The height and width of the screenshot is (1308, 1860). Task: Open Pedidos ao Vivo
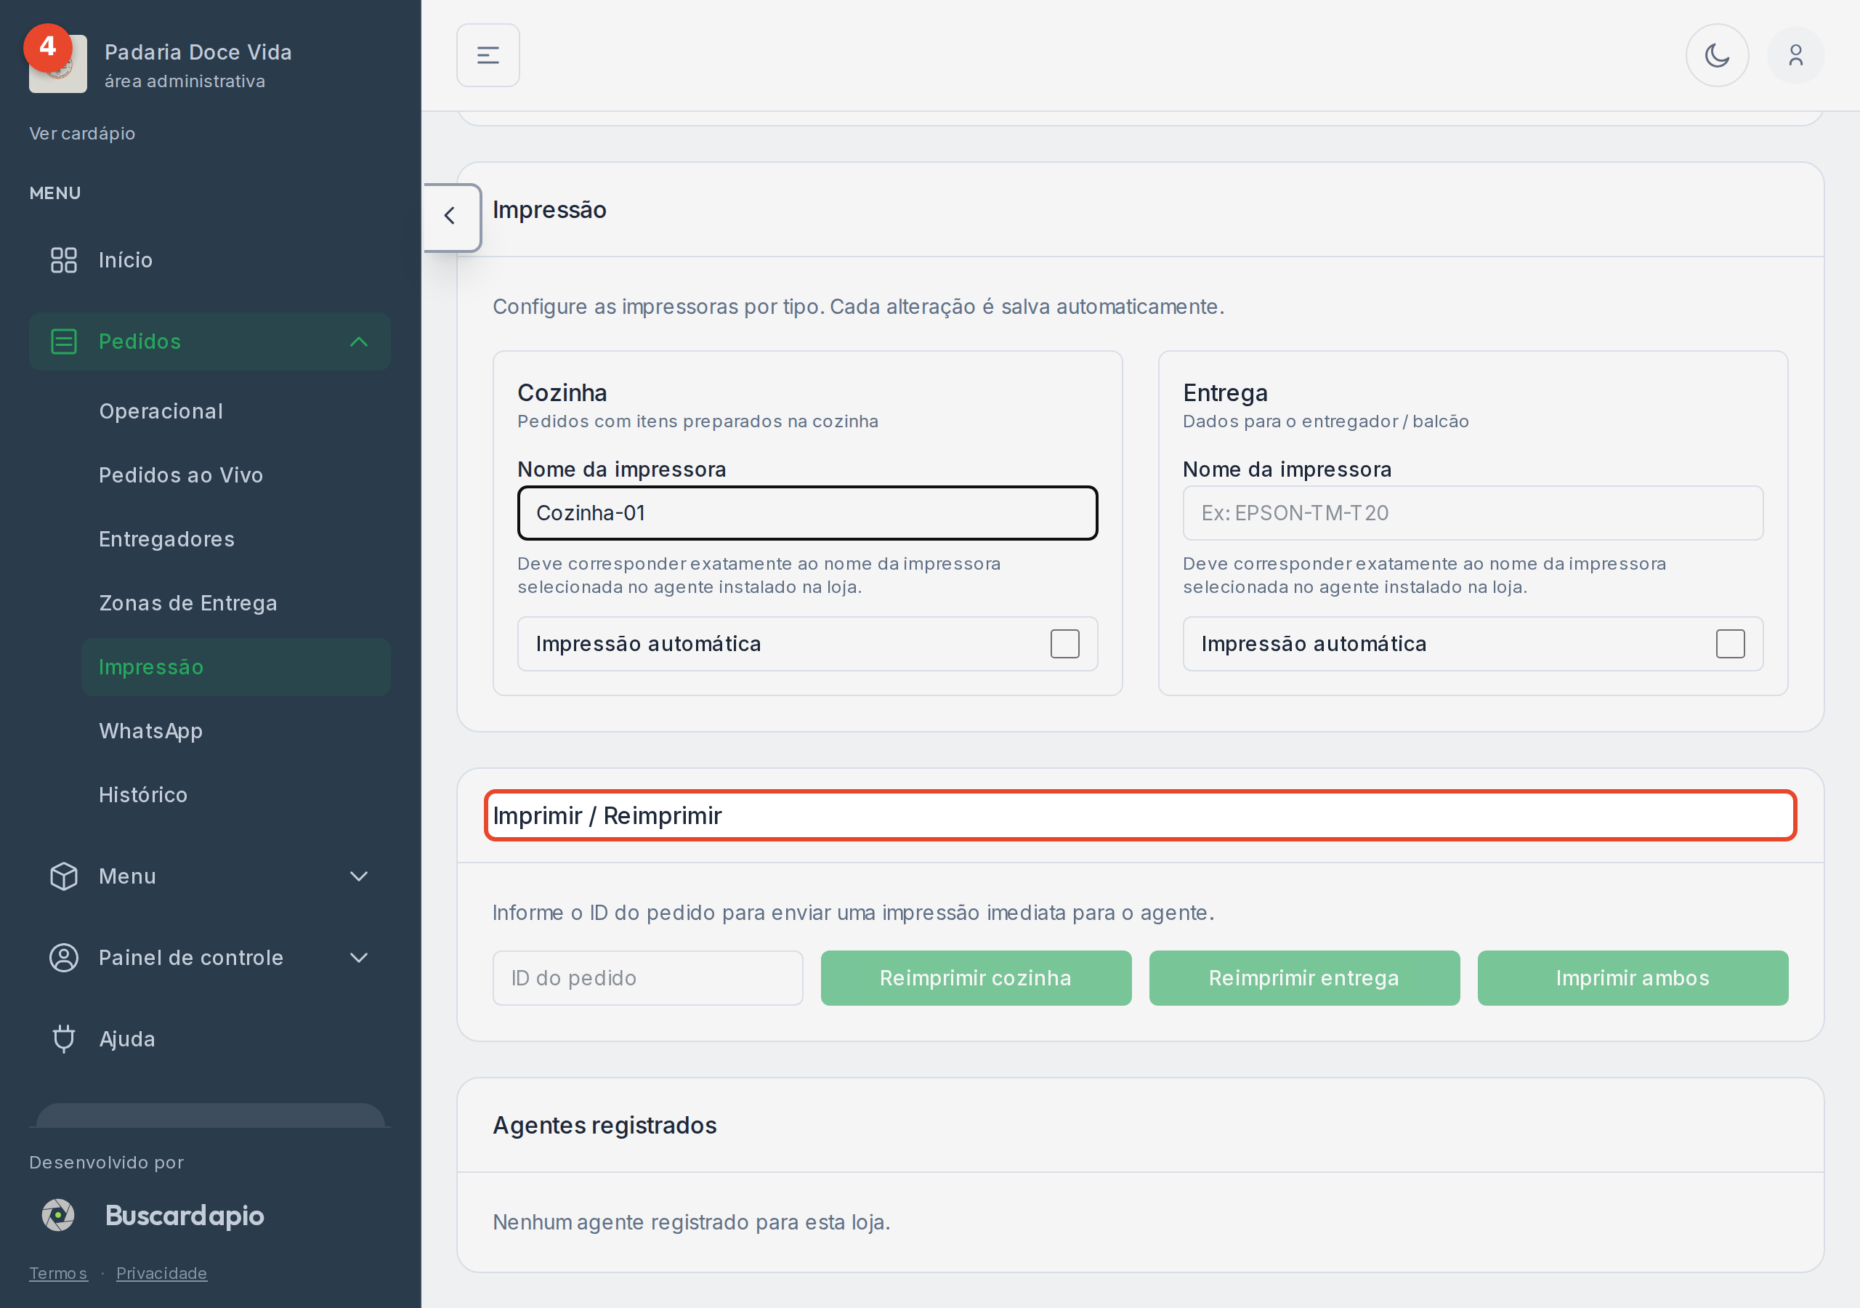tap(235, 475)
